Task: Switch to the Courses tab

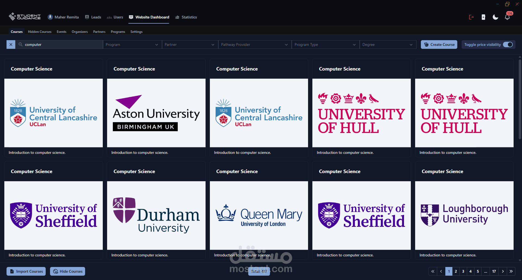Action: pyautogui.click(x=17, y=32)
